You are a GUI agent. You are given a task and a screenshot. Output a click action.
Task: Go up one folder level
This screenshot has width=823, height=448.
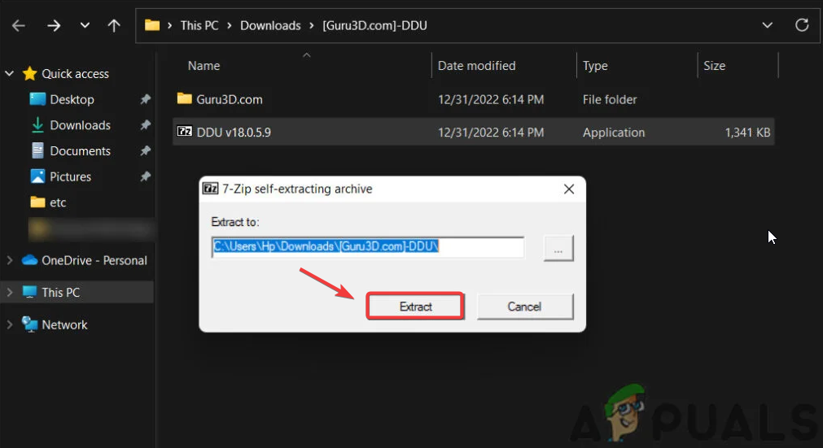[x=114, y=25]
